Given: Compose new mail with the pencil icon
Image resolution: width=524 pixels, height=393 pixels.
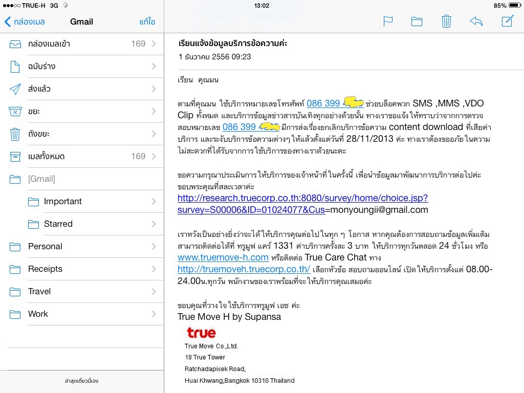Looking at the screenshot, I should 507,21.
